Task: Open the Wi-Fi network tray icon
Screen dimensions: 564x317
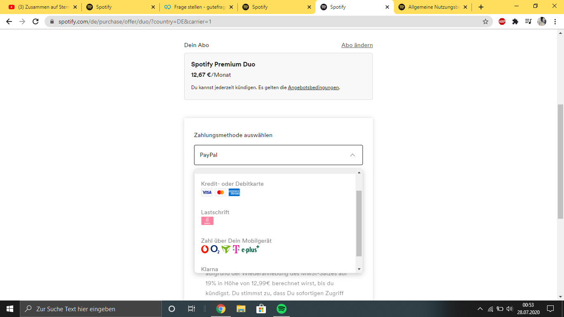Action: click(491, 309)
